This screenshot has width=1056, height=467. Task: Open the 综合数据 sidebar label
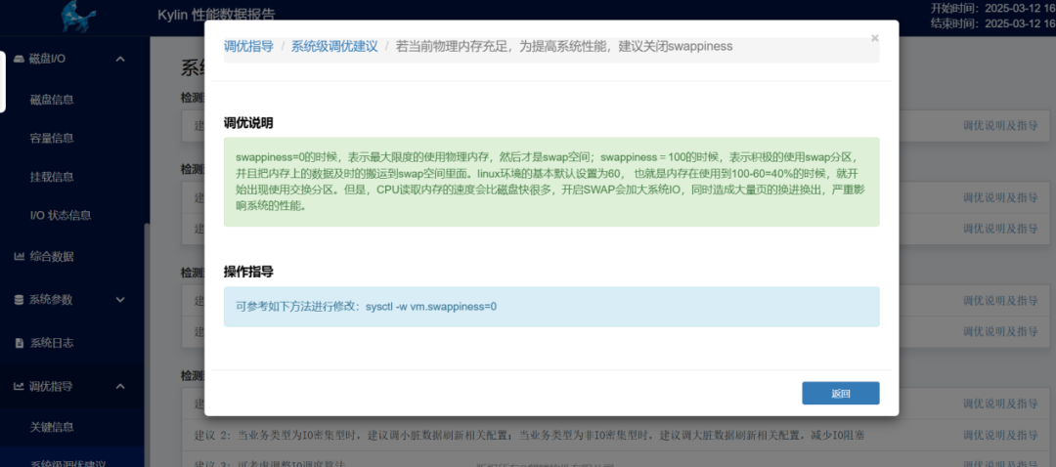(52, 256)
